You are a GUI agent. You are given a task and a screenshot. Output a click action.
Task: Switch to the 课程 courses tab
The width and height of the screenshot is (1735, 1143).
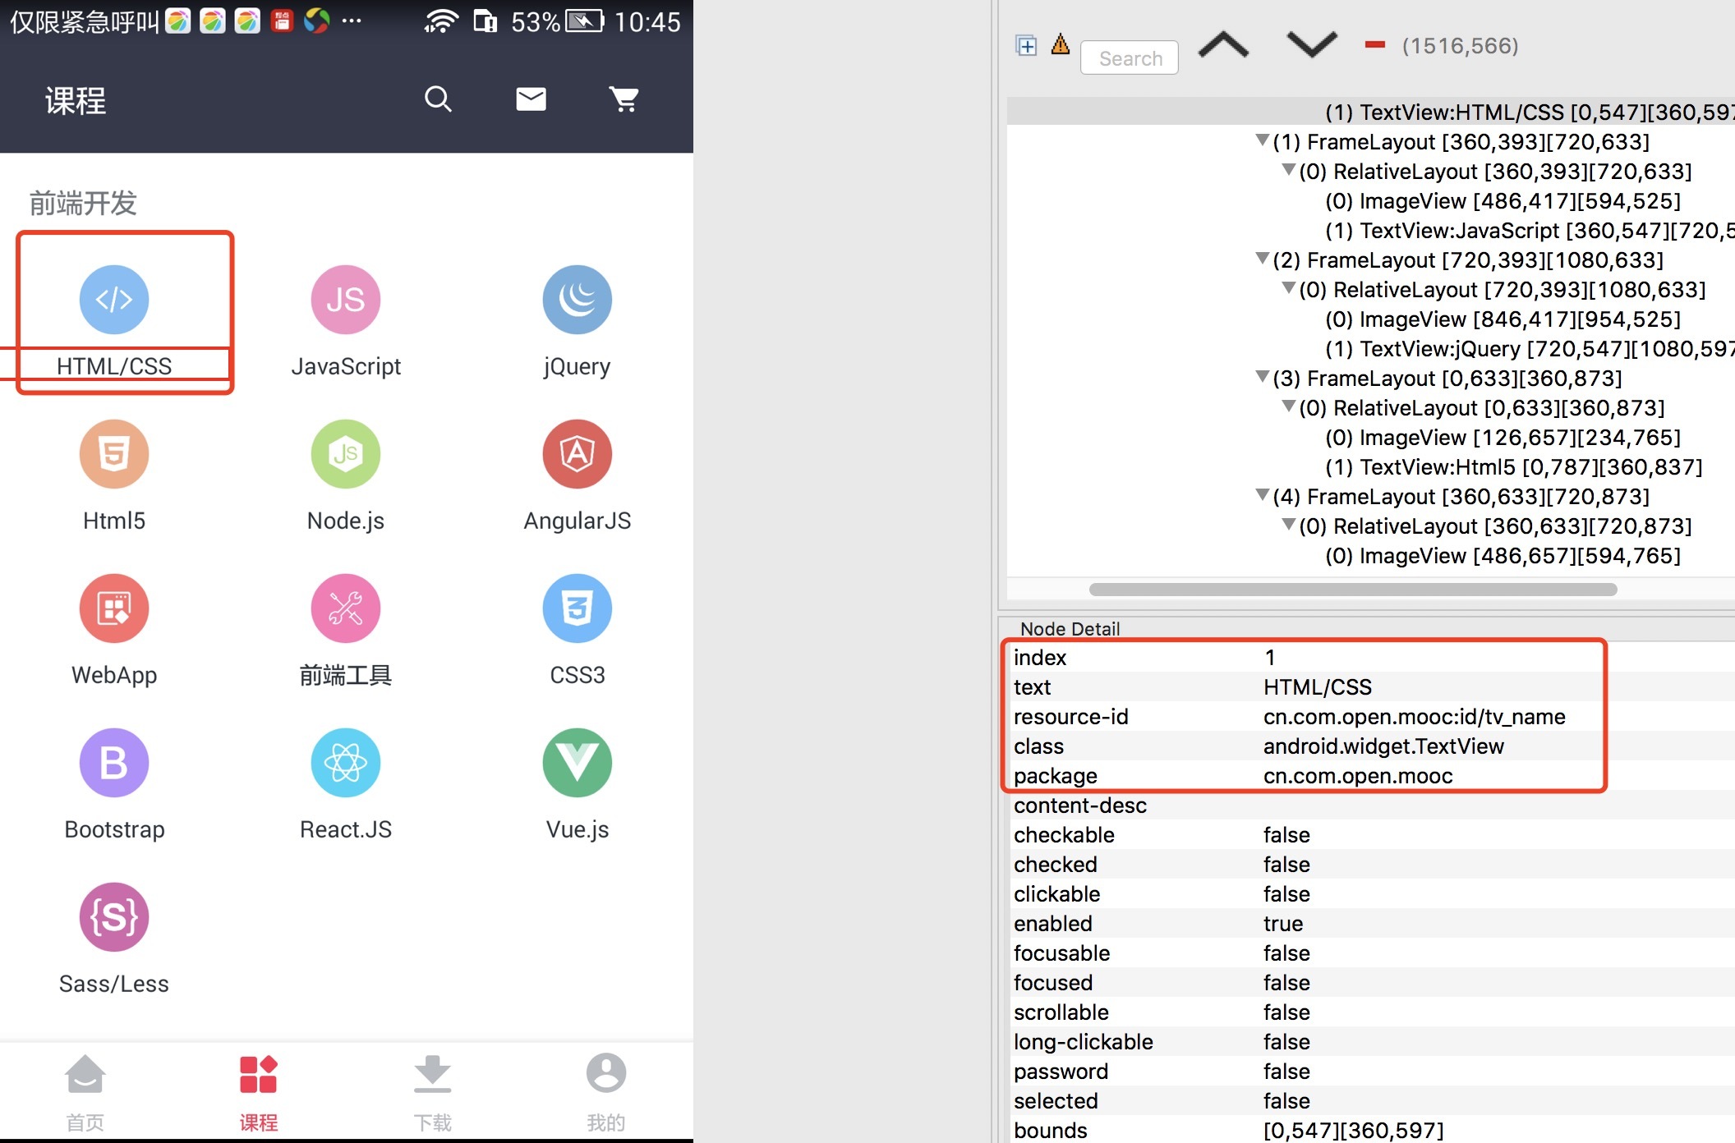(259, 1092)
